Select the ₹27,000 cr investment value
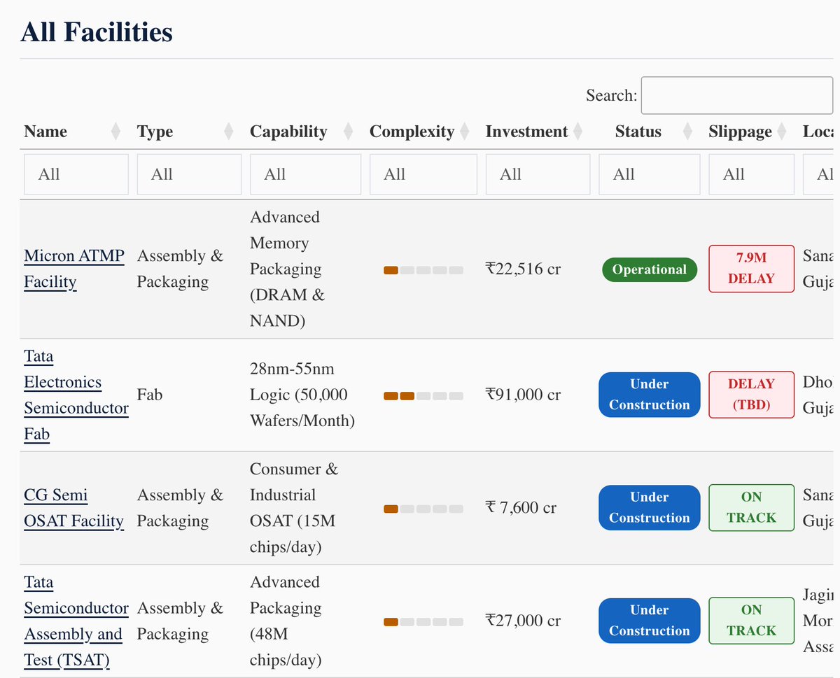Screen dimensions: 840x678 (523, 621)
